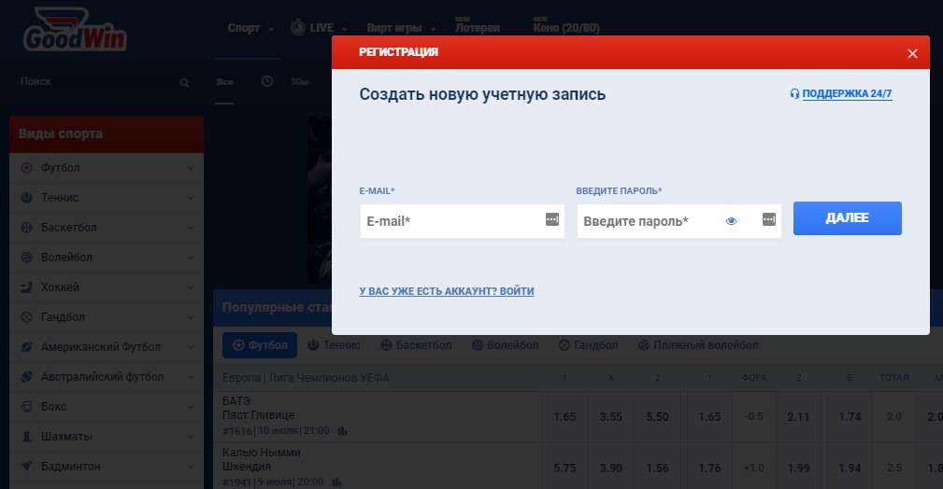Click the Гандбол icon in sidebar

click(x=26, y=316)
